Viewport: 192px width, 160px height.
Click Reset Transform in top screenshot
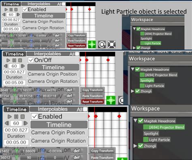pyautogui.click(x=77, y=46)
